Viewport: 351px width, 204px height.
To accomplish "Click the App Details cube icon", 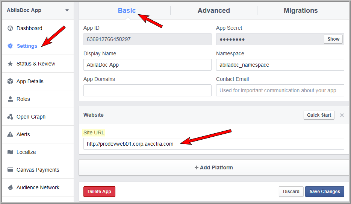I will 10,81.
